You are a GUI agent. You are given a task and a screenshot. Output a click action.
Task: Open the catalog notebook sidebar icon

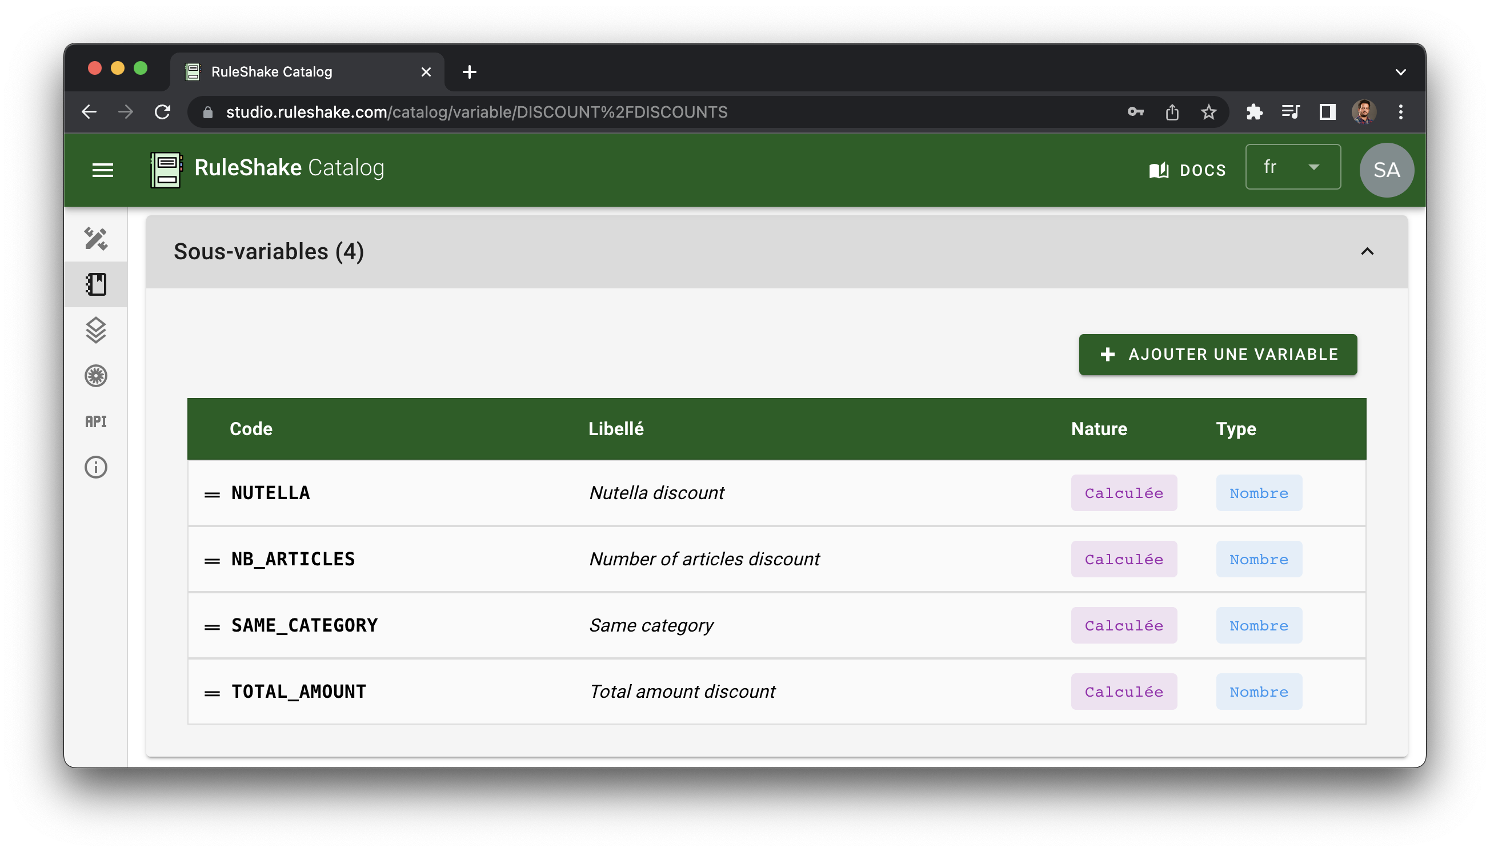click(x=96, y=284)
